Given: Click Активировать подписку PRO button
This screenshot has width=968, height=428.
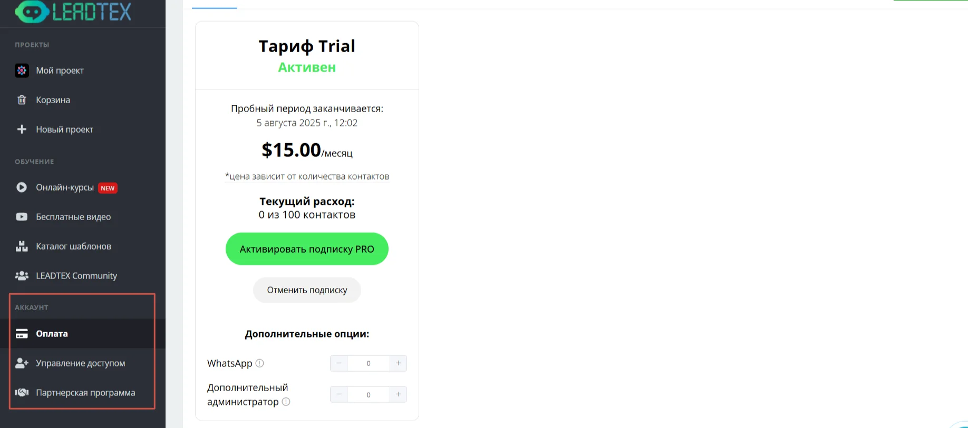Looking at the screenshot, I should 307,248.
